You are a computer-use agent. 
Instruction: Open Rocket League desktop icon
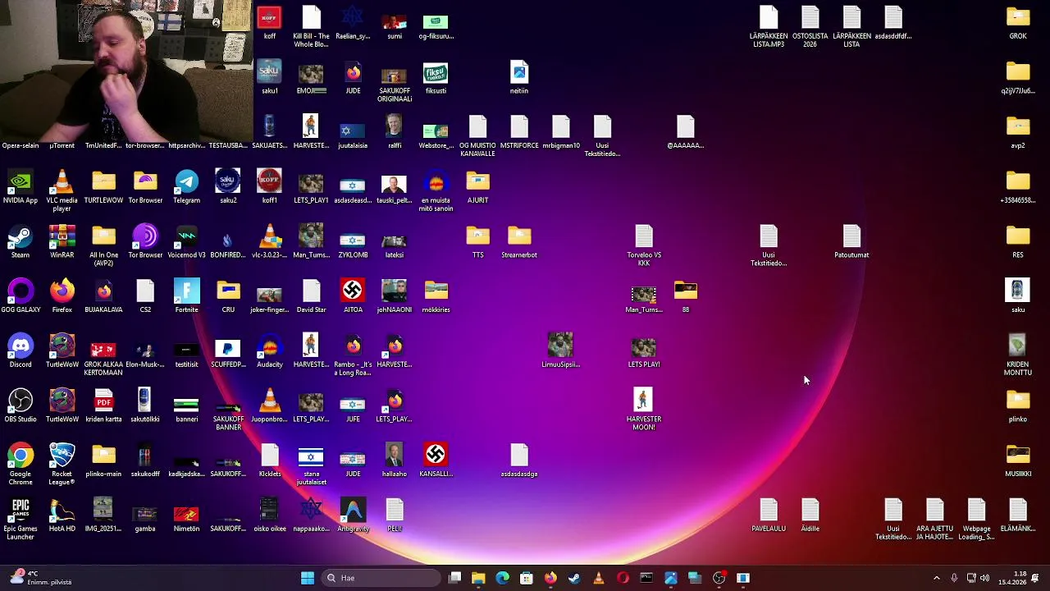[x=62, y=464]
